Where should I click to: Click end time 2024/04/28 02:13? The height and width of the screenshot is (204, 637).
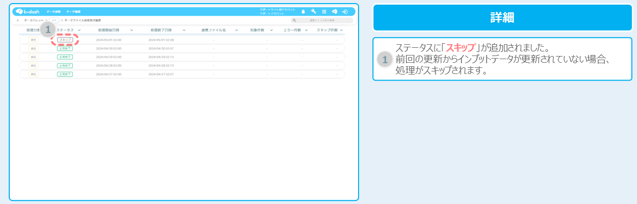coord(161,66)
